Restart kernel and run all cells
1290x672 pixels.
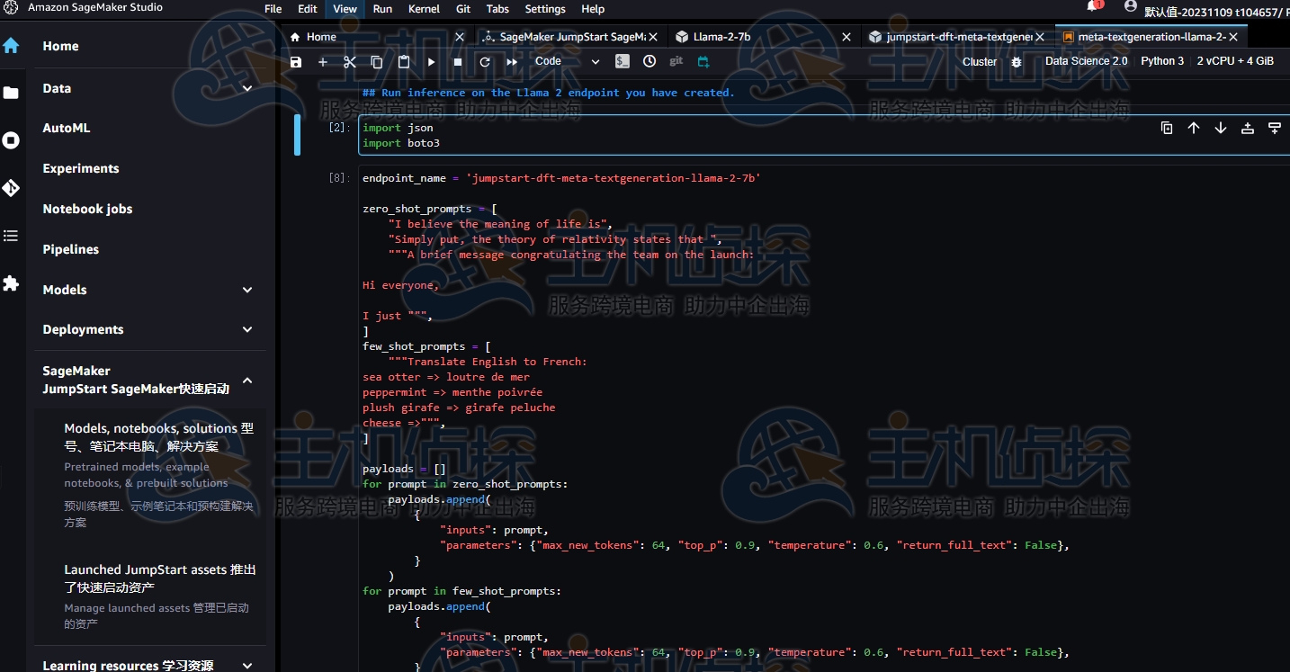coord(512,62)
